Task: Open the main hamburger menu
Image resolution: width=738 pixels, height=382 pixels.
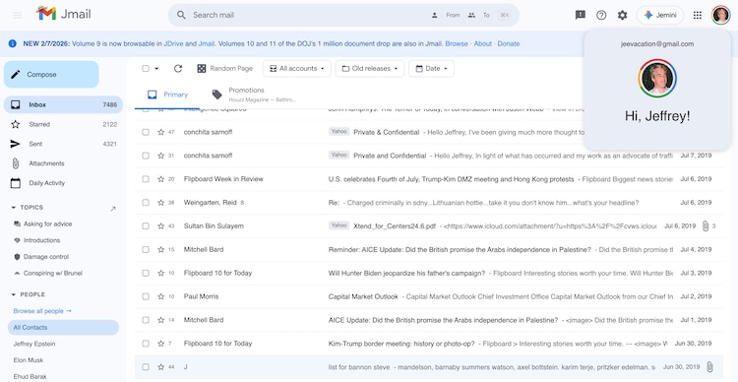Action: click(18, 15)
